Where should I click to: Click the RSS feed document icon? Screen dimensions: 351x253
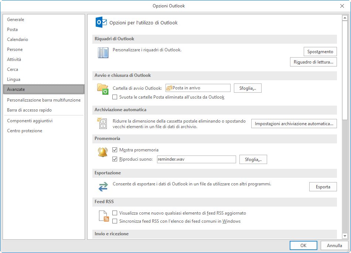pyautogui.click(x=104, y=216)
